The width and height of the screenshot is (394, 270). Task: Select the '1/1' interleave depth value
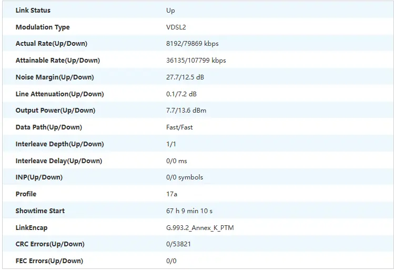(x=171, y=144)
